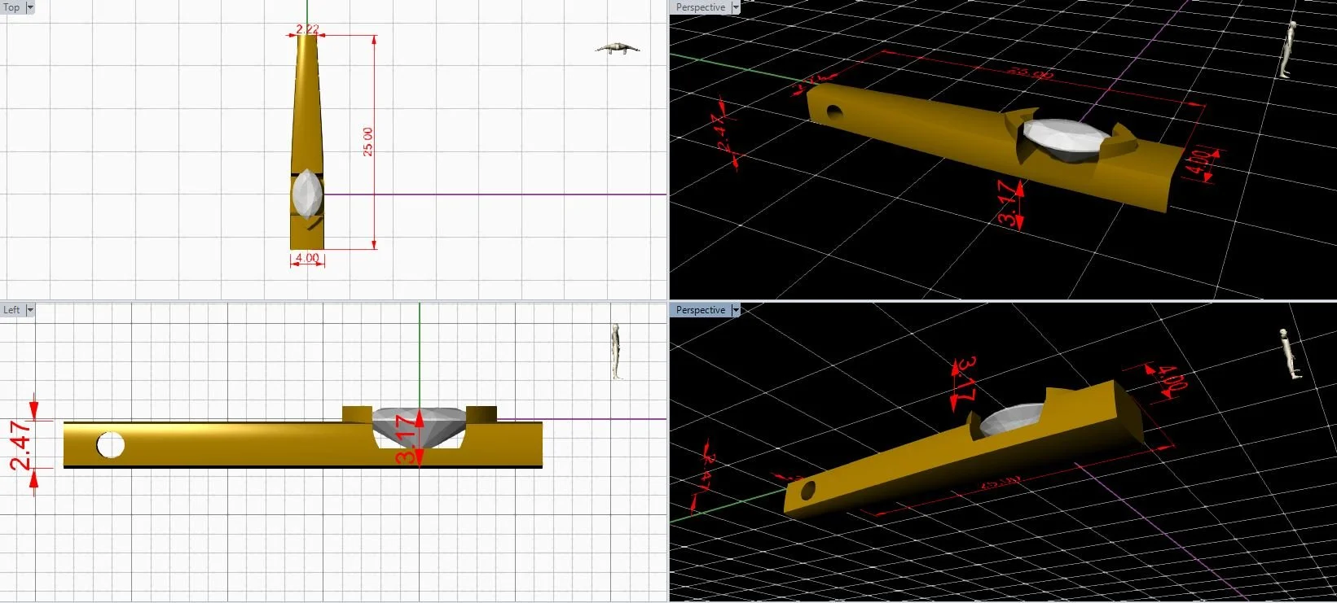Select the 4.00 dimension in lower Perspective view

(x=1172, y=378)
